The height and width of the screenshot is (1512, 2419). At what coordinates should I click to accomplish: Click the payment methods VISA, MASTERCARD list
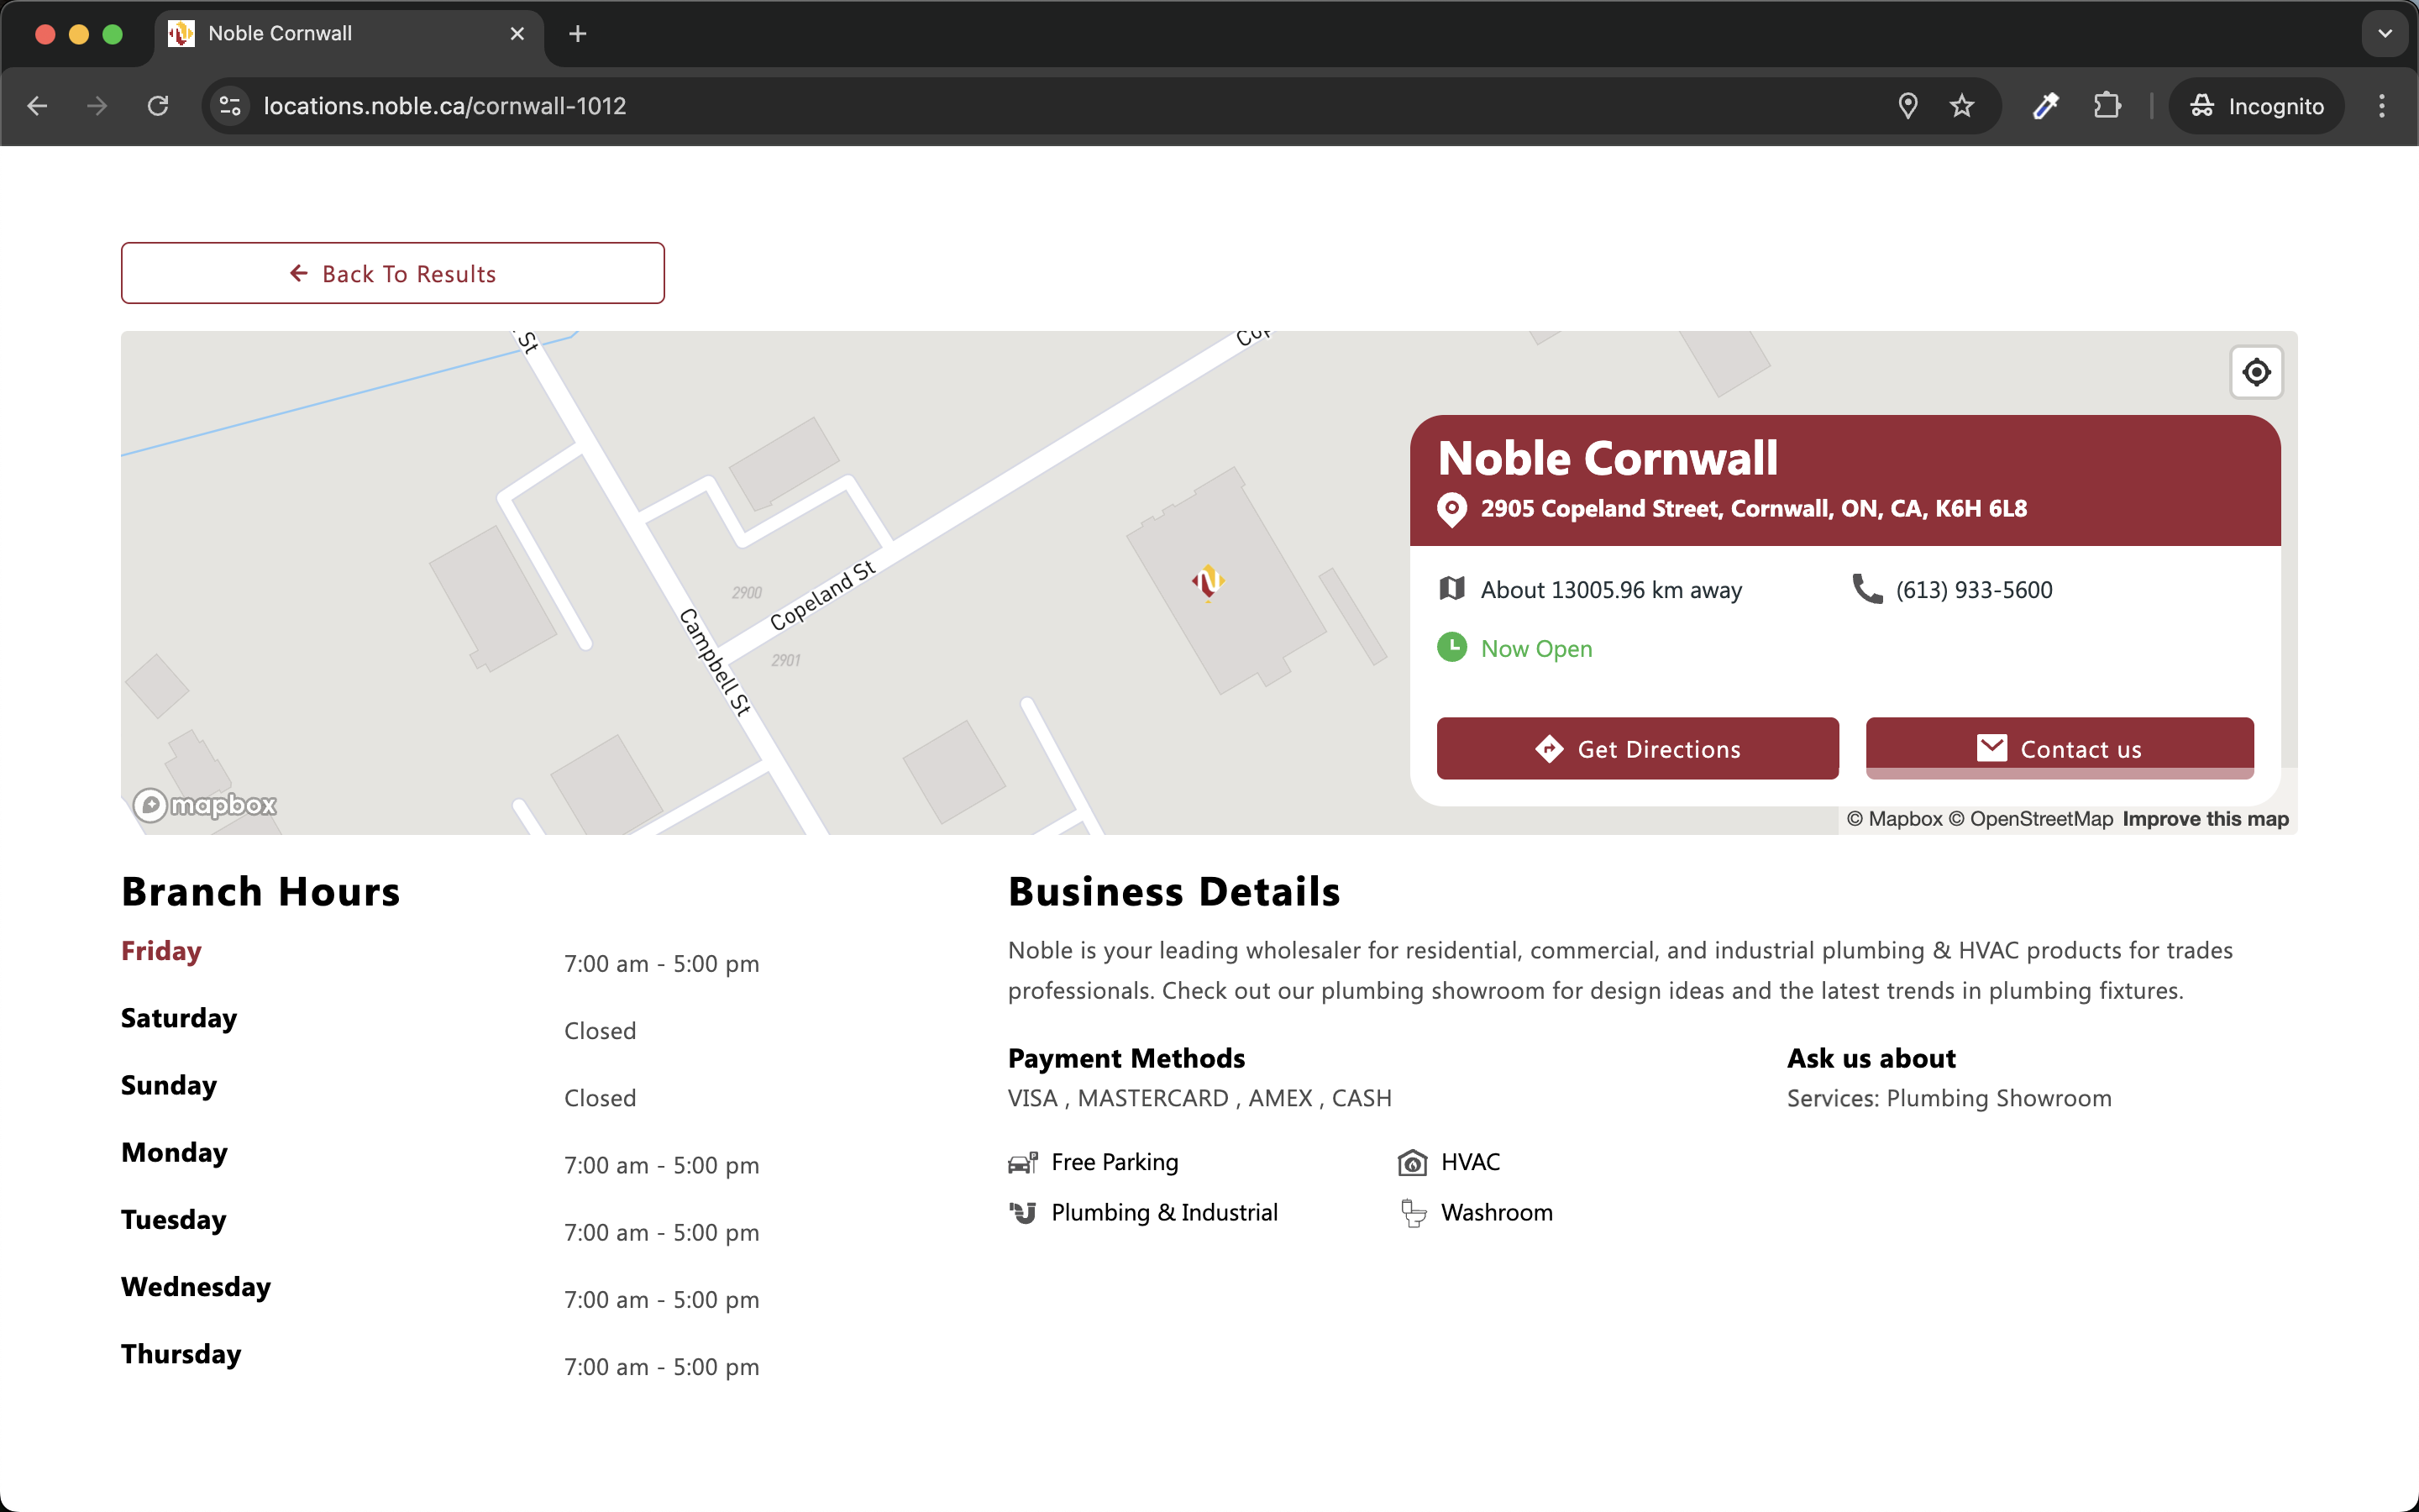point(1199,1098)
